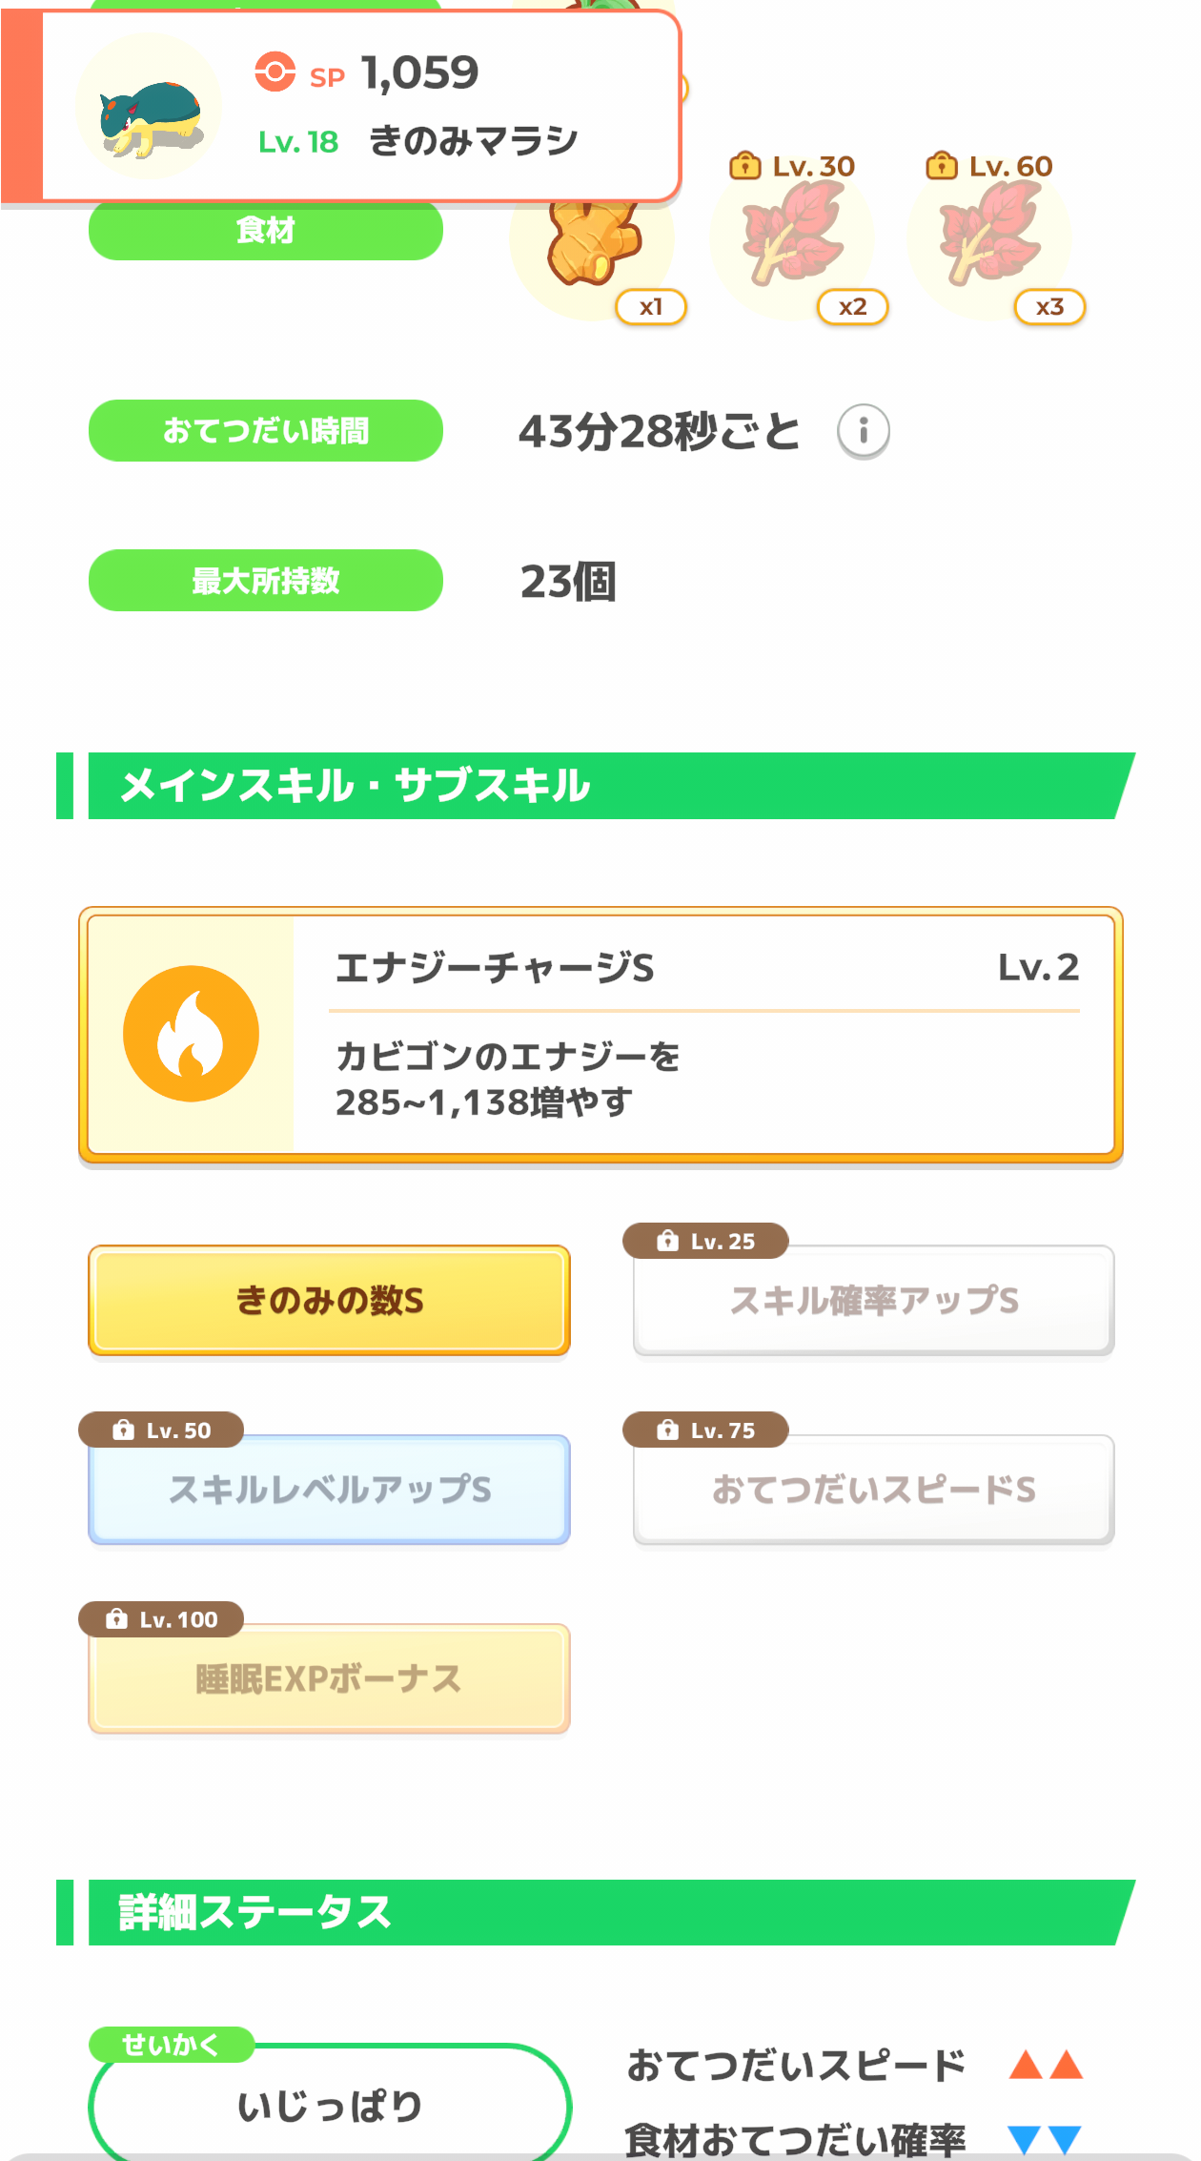Select locked スキル確率アップS sub skill
The width and height of the screenshot is (1201, 2161).
click(x=874, y=1300)
